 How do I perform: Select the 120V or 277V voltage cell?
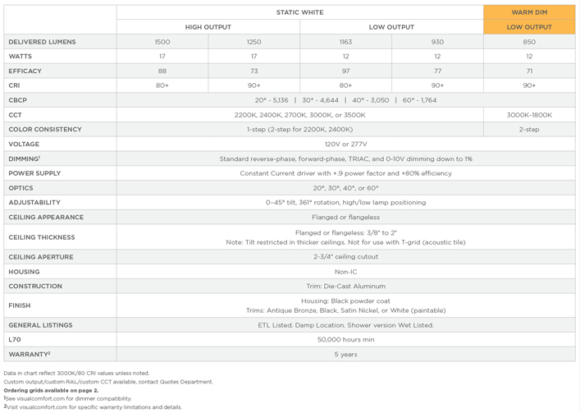click(x=345, y=144)
